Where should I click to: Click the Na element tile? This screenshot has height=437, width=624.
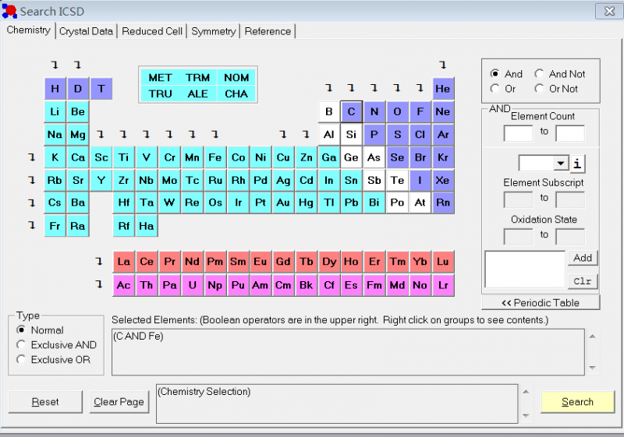pyautogui.click(x=55, y=135)
